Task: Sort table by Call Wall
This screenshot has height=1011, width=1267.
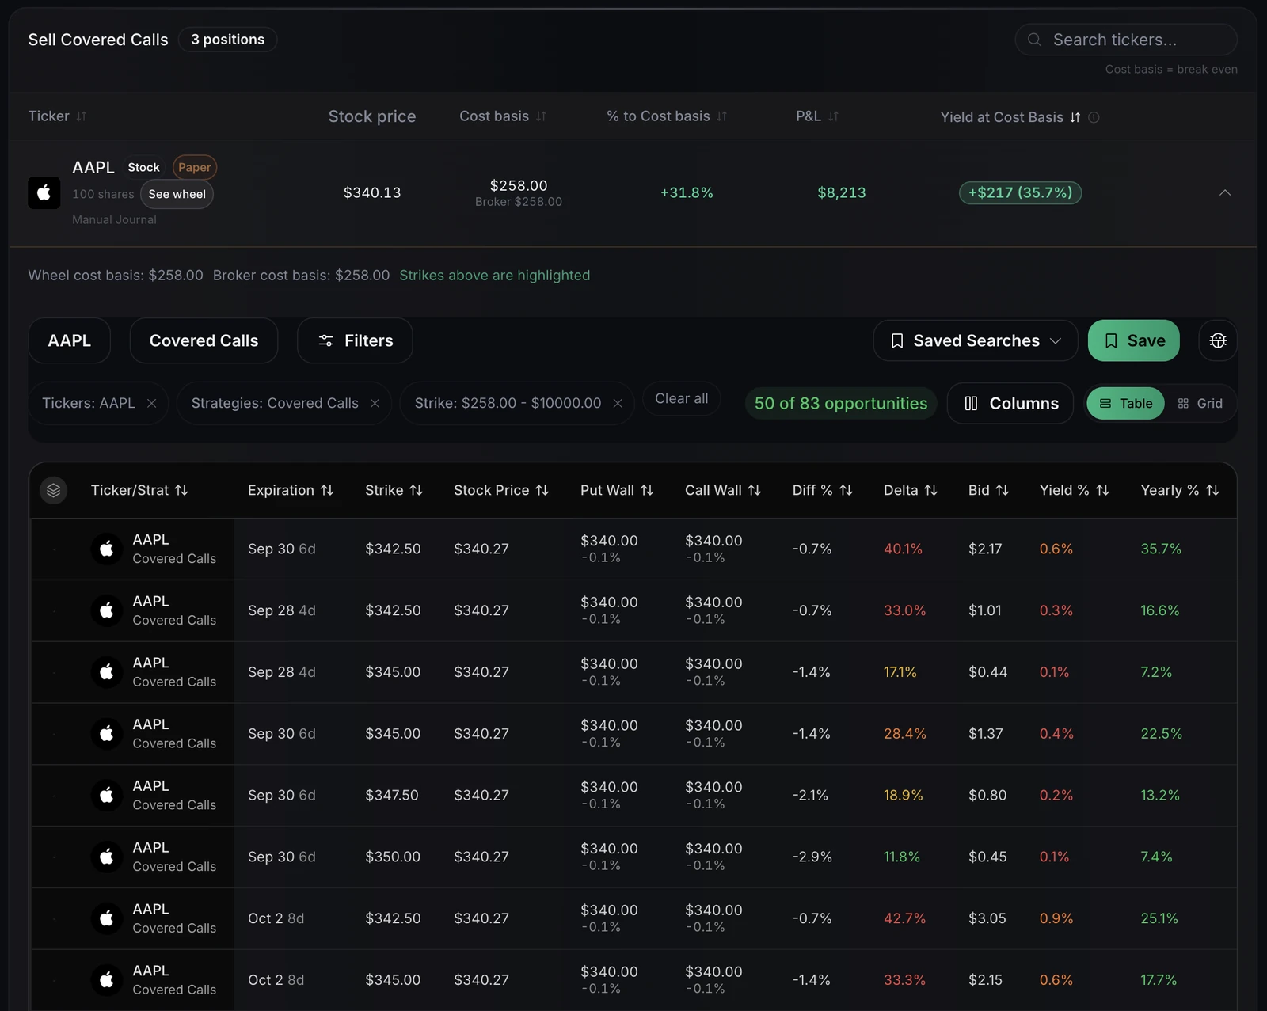Action: click(723, 490)
